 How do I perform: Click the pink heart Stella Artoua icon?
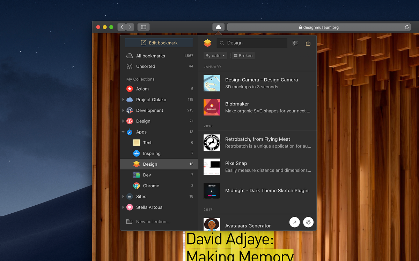[x=130, y=207]
